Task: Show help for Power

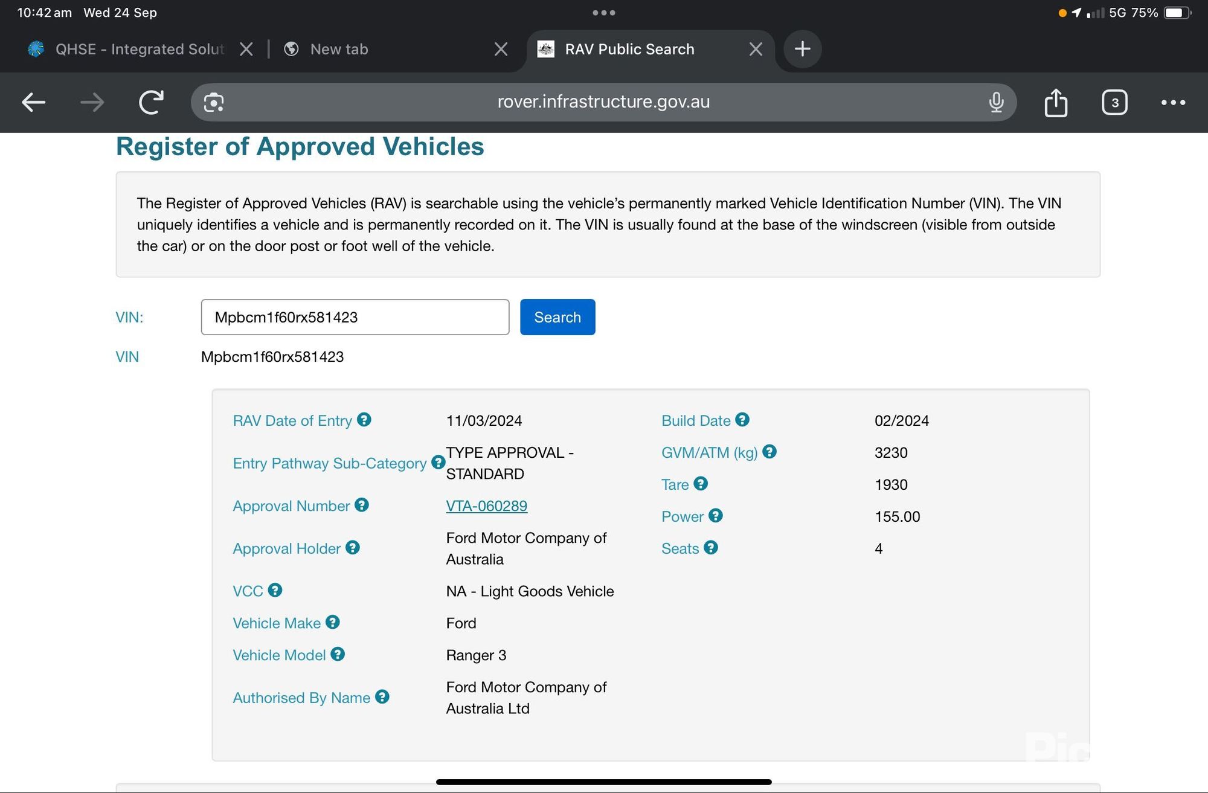Action: [x=715, y=516]
